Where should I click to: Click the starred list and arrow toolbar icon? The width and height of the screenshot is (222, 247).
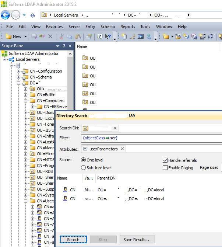click(186, 36)
